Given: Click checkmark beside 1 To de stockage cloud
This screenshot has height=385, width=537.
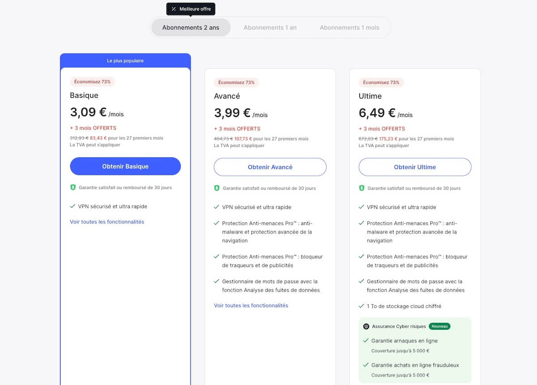Looking at the screenshot, I should (x=362, y=306).
